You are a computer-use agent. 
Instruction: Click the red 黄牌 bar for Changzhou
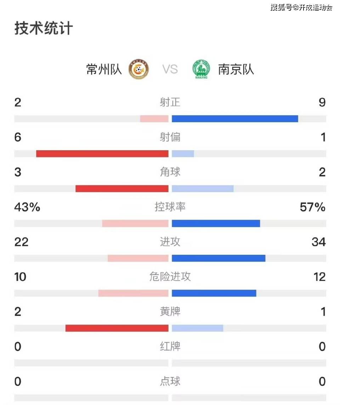(x=117, y=328)
